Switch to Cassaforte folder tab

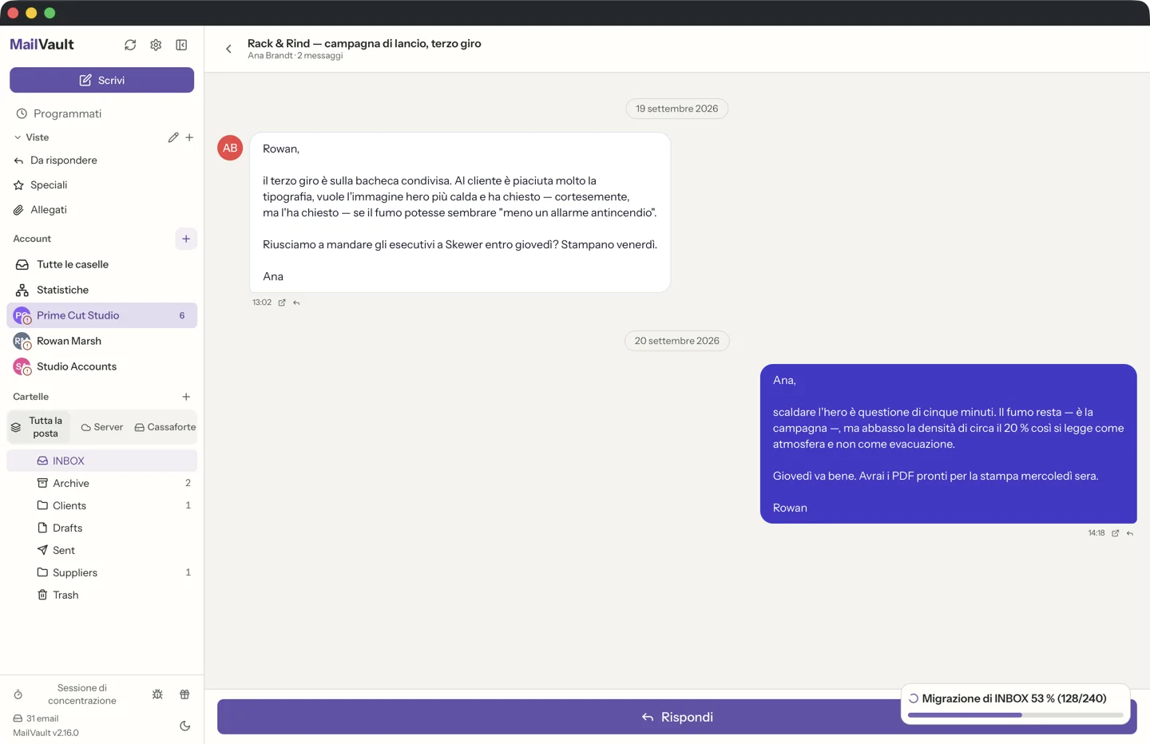(x=165, y=427)
